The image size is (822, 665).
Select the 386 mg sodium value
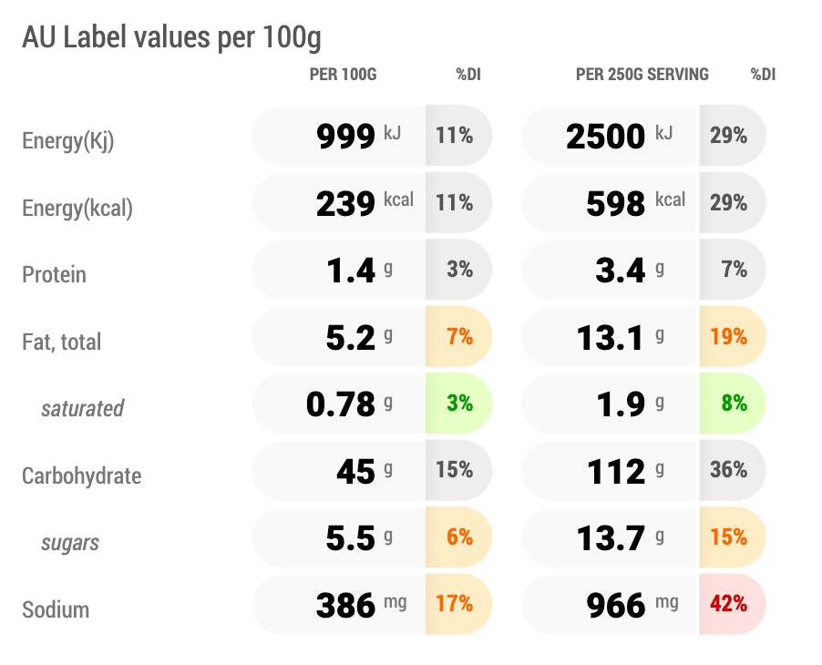[346, 605]
